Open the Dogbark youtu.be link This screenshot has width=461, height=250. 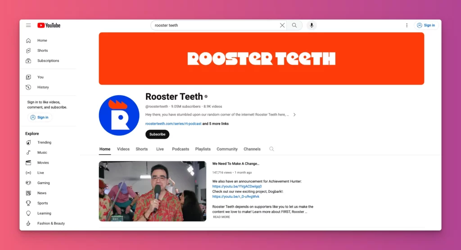[235, 196]
